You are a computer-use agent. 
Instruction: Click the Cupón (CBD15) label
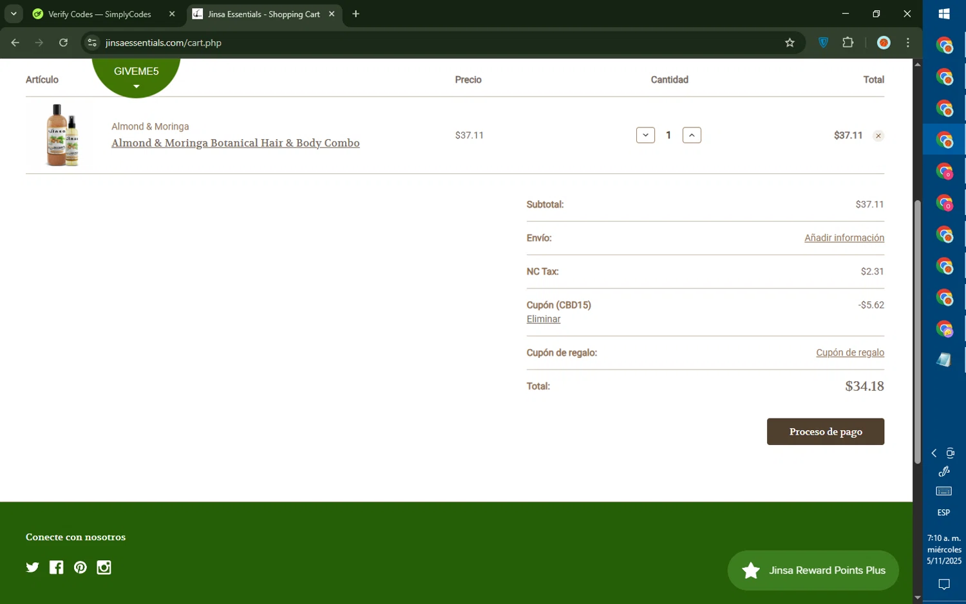(x=559, y=305)
